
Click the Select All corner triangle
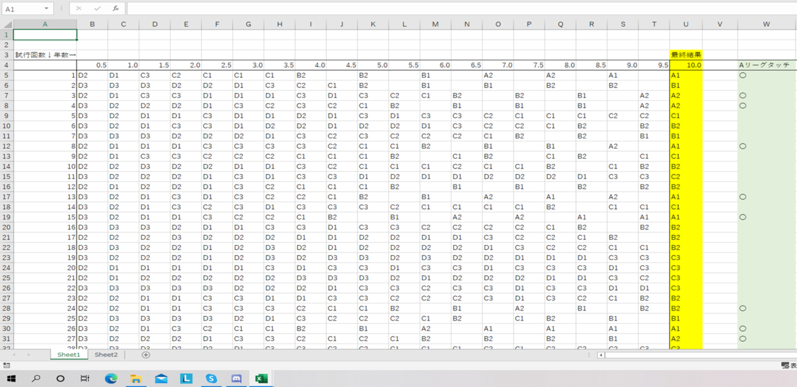[x=7, y=25]
